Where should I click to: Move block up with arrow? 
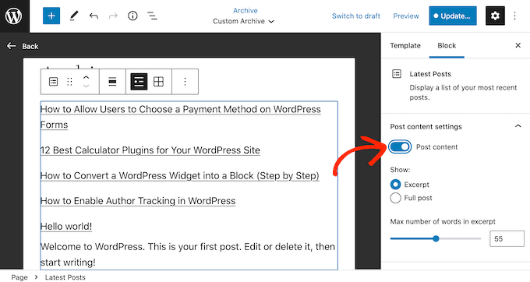tap(87, 78)
